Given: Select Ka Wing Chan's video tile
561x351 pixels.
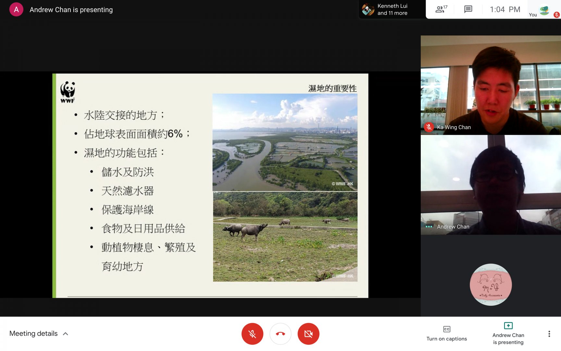Looking at the screenshot, I should 491,85.
